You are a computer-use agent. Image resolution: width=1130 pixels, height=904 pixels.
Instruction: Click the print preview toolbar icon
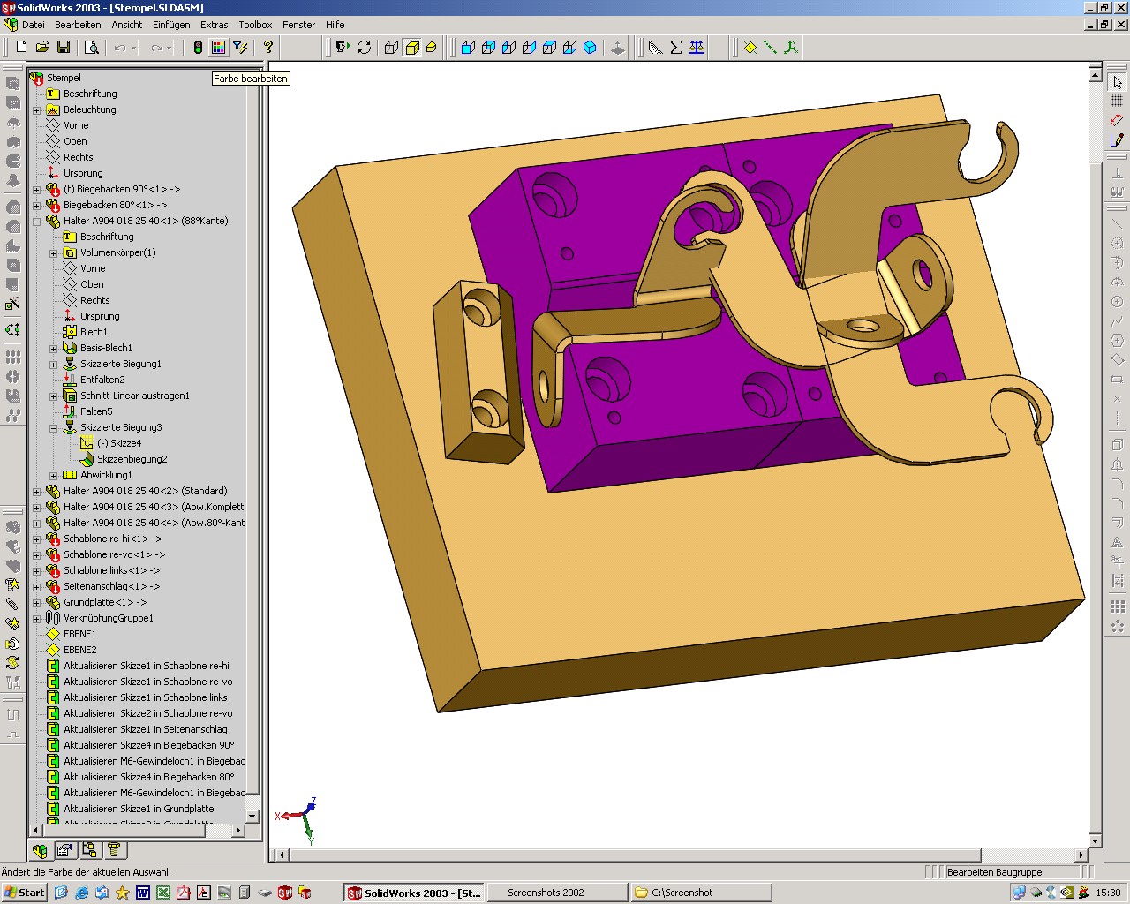click(91, 48)
